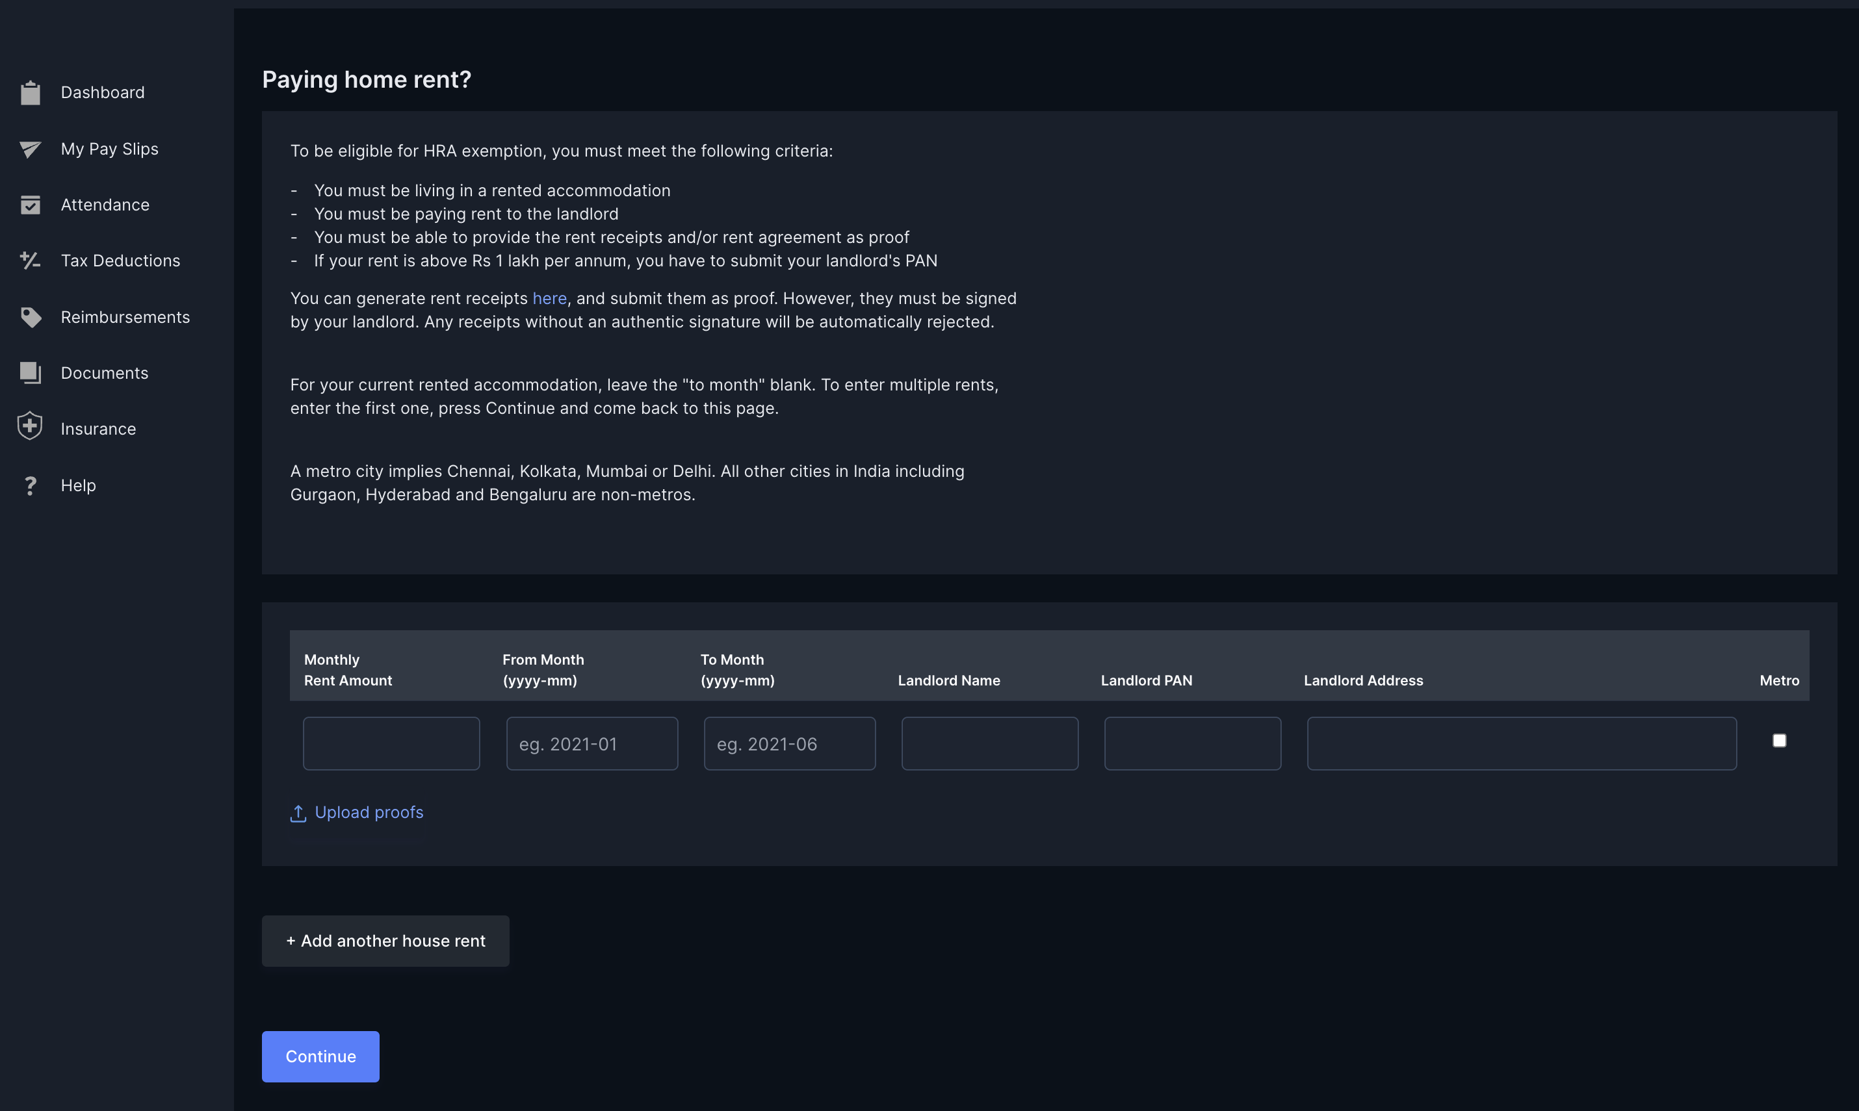The height and width of the screenshot is (1111, 1859).
Task: Open Tax Deductions panel
Action: 120,261
